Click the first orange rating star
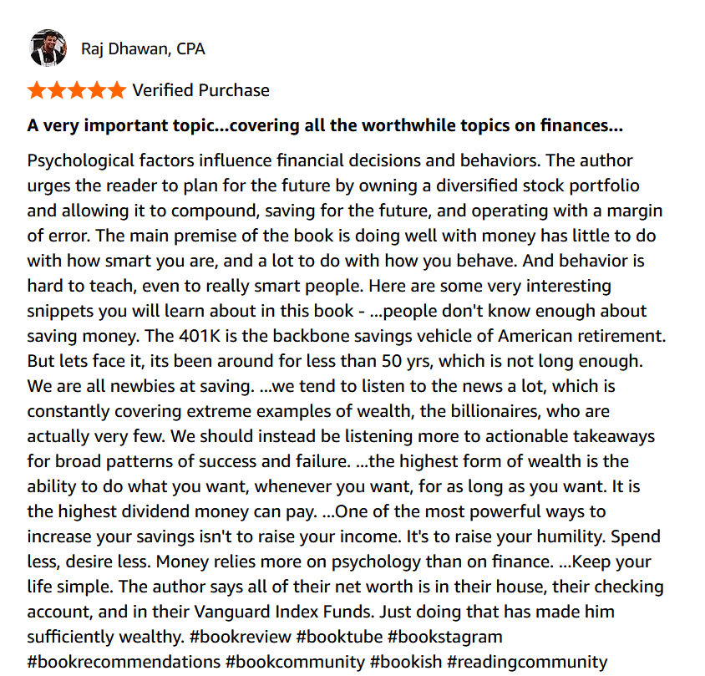This screenshot has width=705, height=676. pyautogui.click(x=37, y=90)
